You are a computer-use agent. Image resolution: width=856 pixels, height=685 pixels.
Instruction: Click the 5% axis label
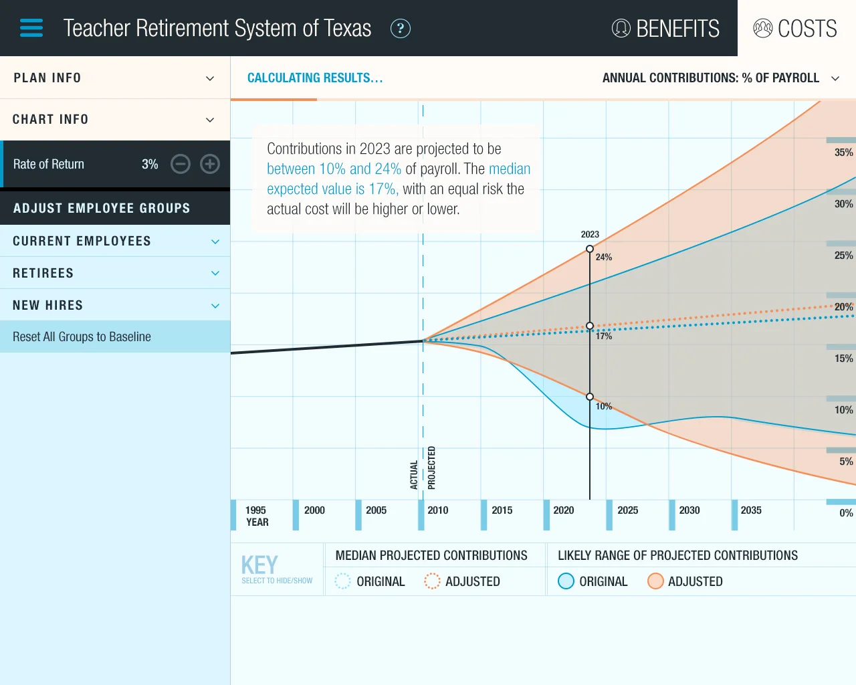[x=847, y=462]
